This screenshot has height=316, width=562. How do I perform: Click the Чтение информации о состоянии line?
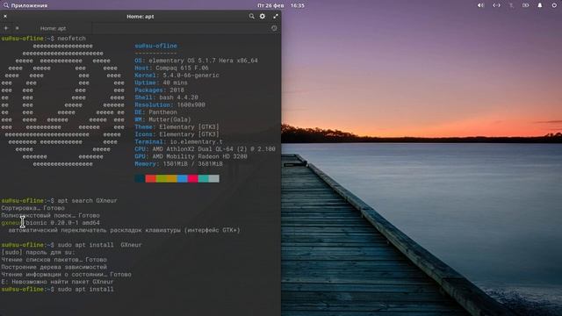tap(67, 275)
